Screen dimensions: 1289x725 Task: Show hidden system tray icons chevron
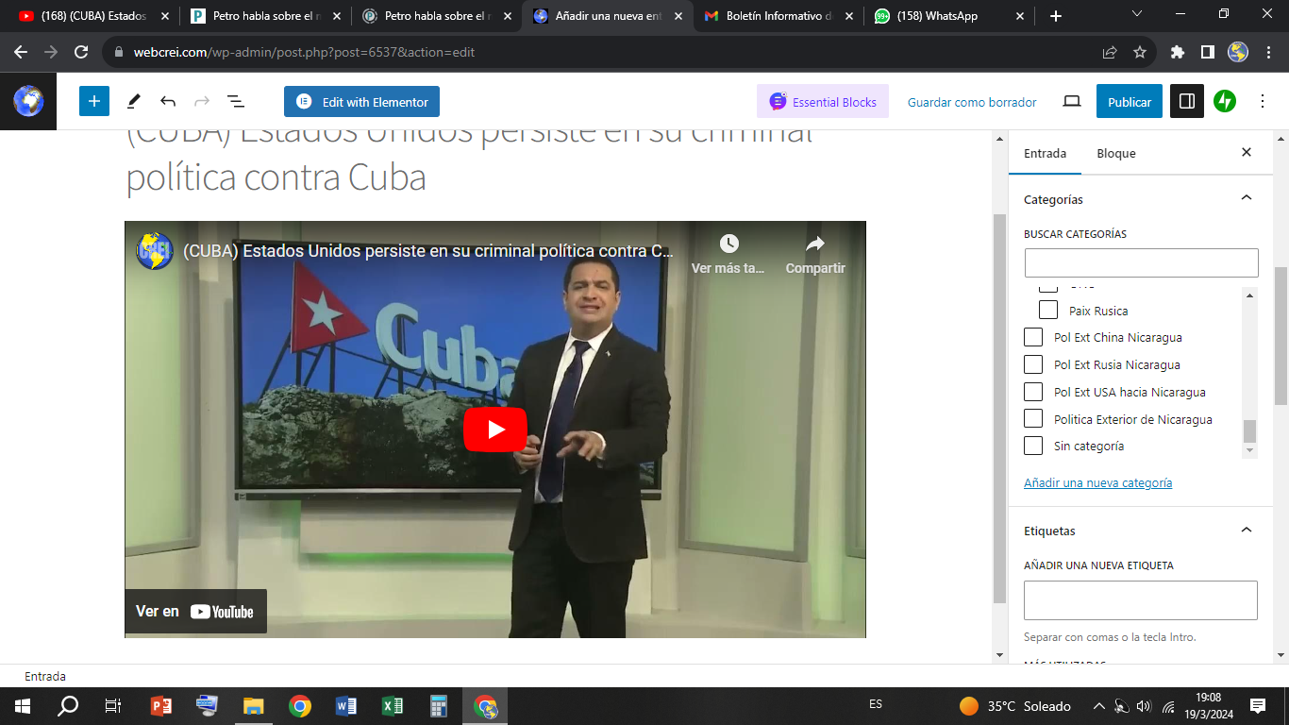coord(1098,706)
